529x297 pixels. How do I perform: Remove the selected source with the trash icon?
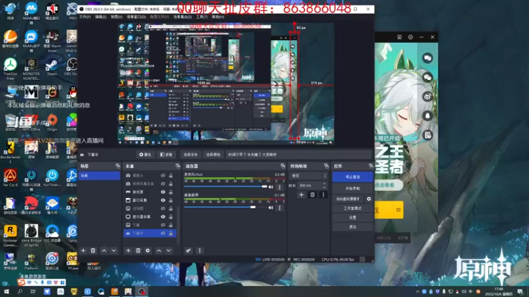coord(138,251)
